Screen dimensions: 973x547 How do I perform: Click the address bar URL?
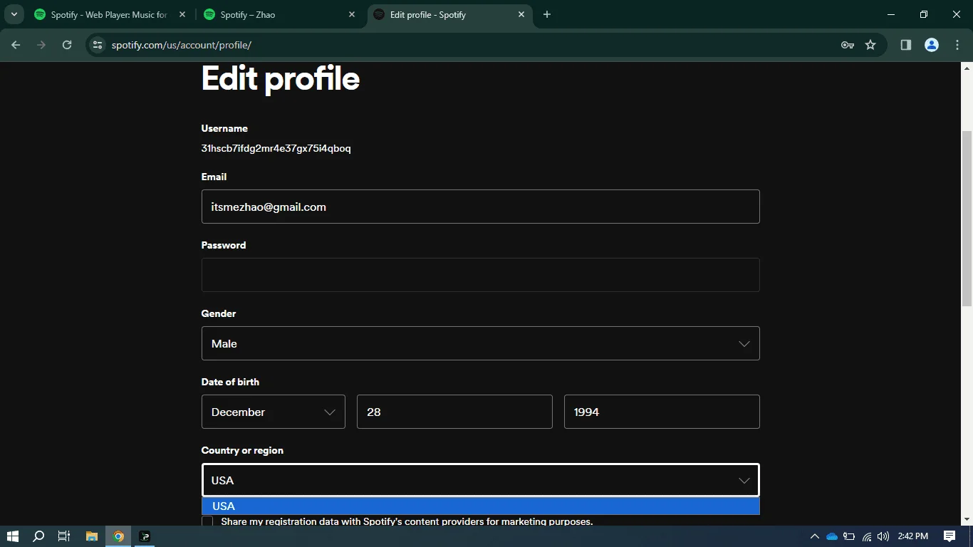point(182,45)
